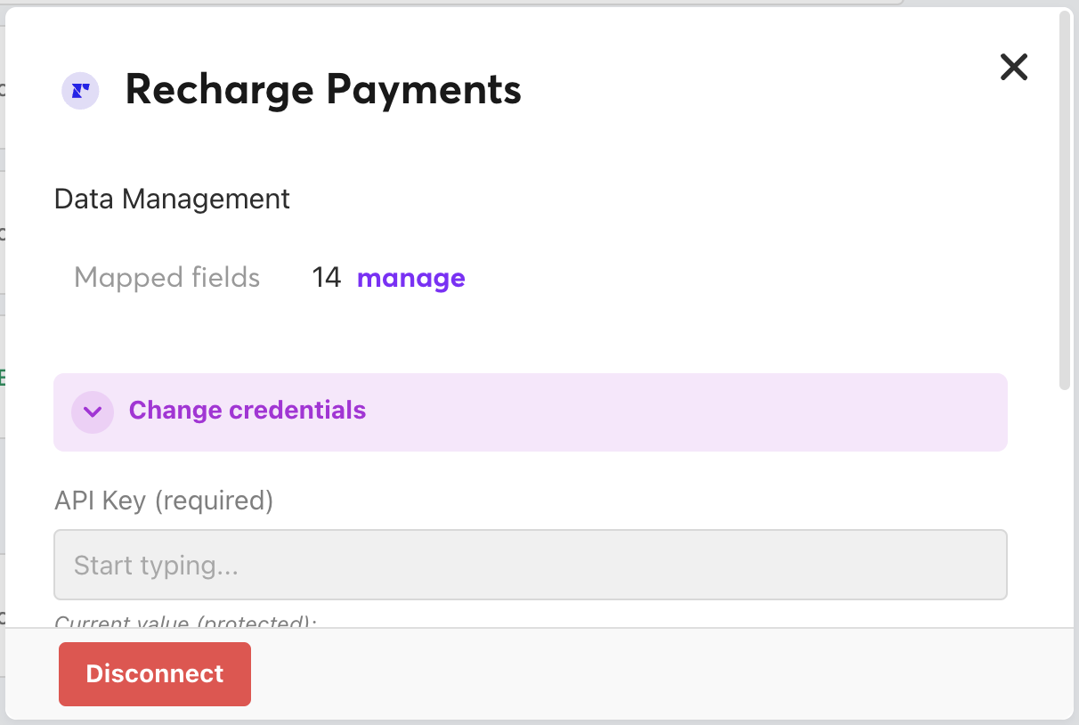
Task: Click the Change credentials label text
Action: coord(247,410)
